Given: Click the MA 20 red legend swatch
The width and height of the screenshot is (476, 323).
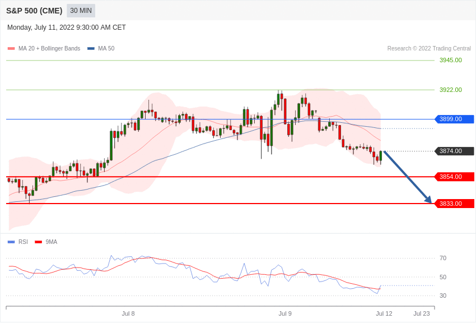Looking at the screenshot, I should point(11,48).
